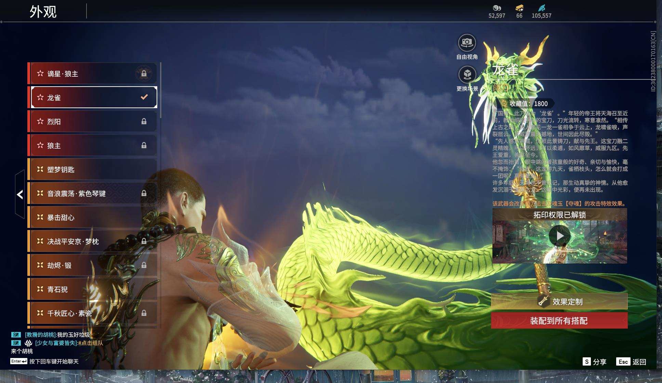Viewport: 662px width, 383px height.
Task: Select the 暴击甜心 skin
Action: pos(92,217)
